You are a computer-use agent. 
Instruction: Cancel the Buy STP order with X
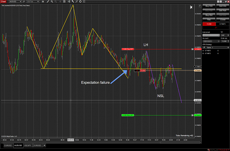192,49
